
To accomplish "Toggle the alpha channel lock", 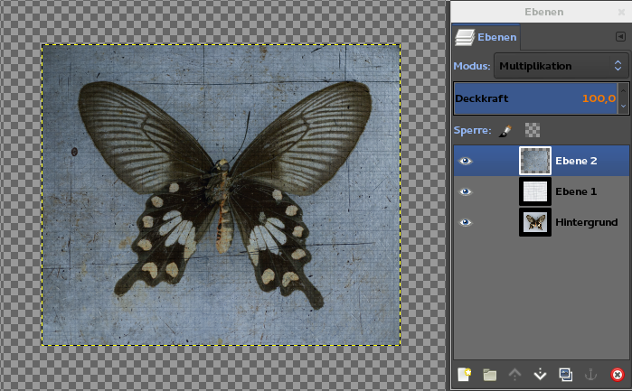I will pyautogui.click(x=533, y=130).
